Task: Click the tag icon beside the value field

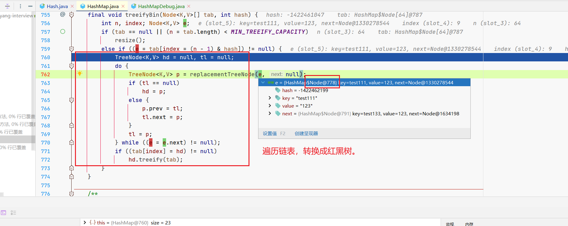Action: (278, 106)
